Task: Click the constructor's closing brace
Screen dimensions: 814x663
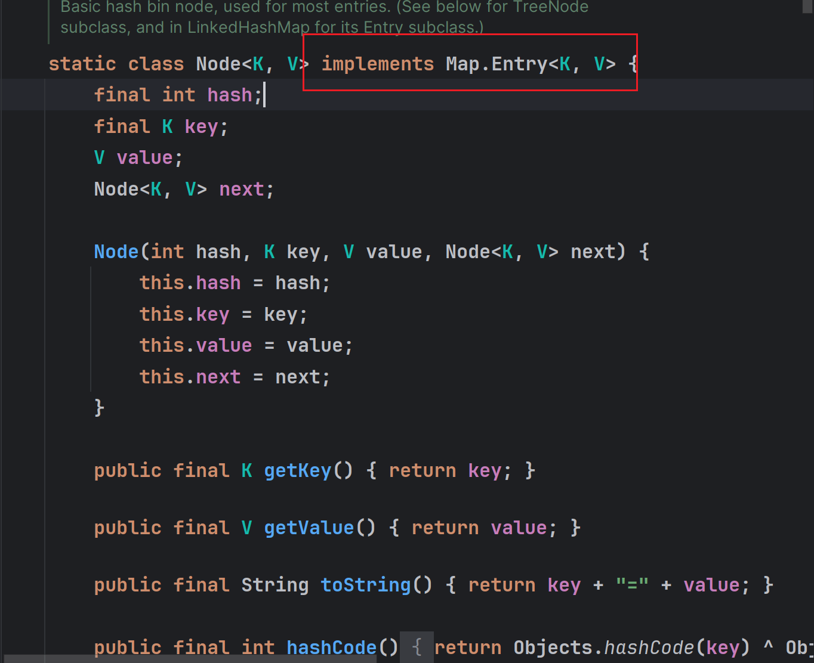Action: tap(100, 408)
